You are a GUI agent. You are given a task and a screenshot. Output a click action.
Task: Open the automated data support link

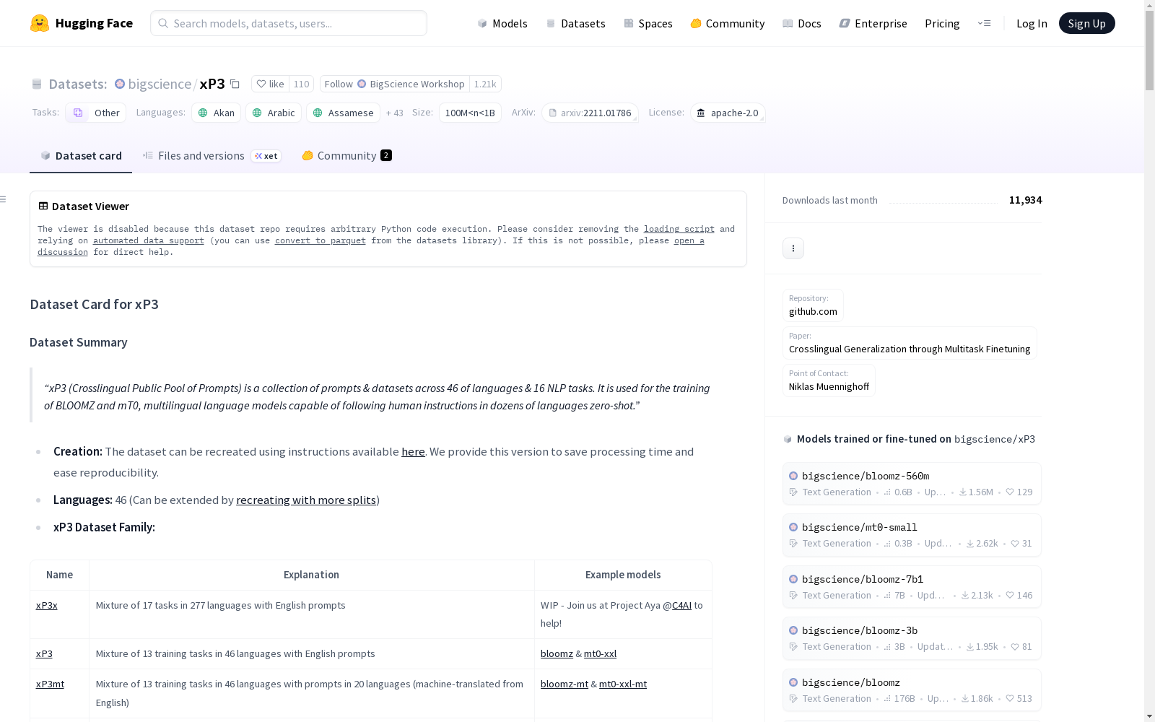(149, 240)
